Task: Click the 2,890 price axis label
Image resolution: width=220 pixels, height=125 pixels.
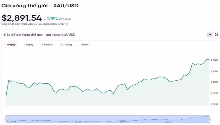Action: [x=214, y=60]
